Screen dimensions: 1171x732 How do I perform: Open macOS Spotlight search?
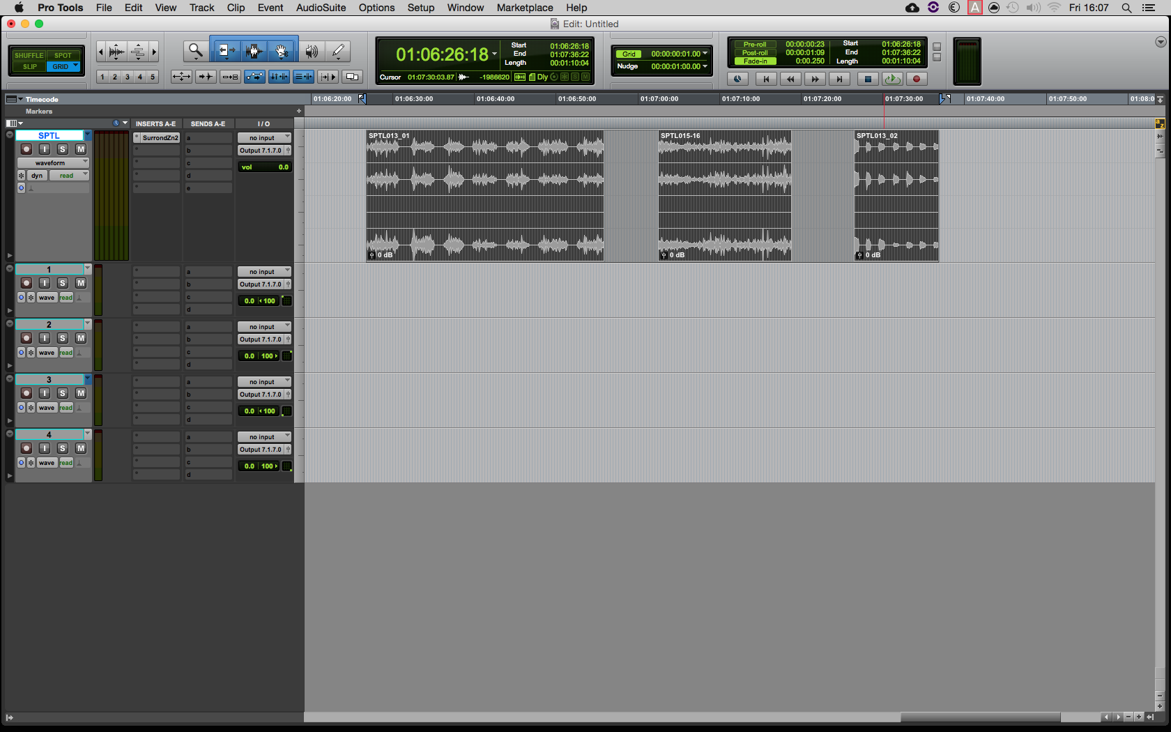click(1126, 8)
